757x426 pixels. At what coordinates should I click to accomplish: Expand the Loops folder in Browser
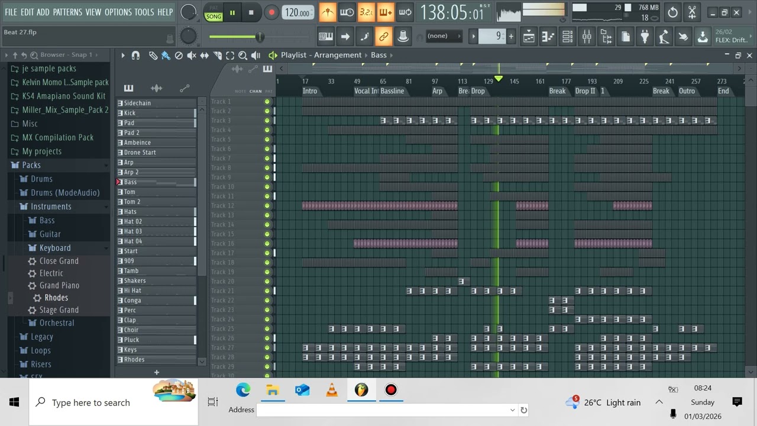pyautogui.click(x=41, y=350)
